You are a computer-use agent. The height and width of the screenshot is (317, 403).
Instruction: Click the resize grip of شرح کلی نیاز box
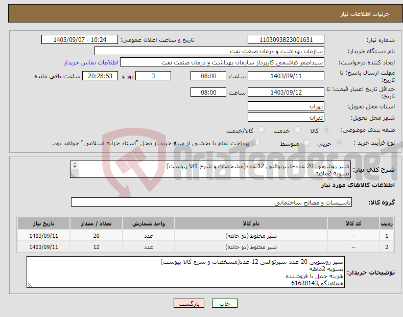(x=73, y=175)
